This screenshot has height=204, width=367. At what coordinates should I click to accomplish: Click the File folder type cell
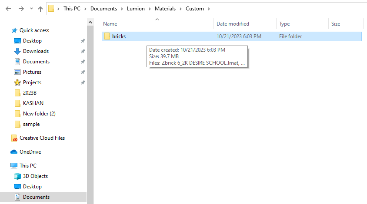pos(290,36)
